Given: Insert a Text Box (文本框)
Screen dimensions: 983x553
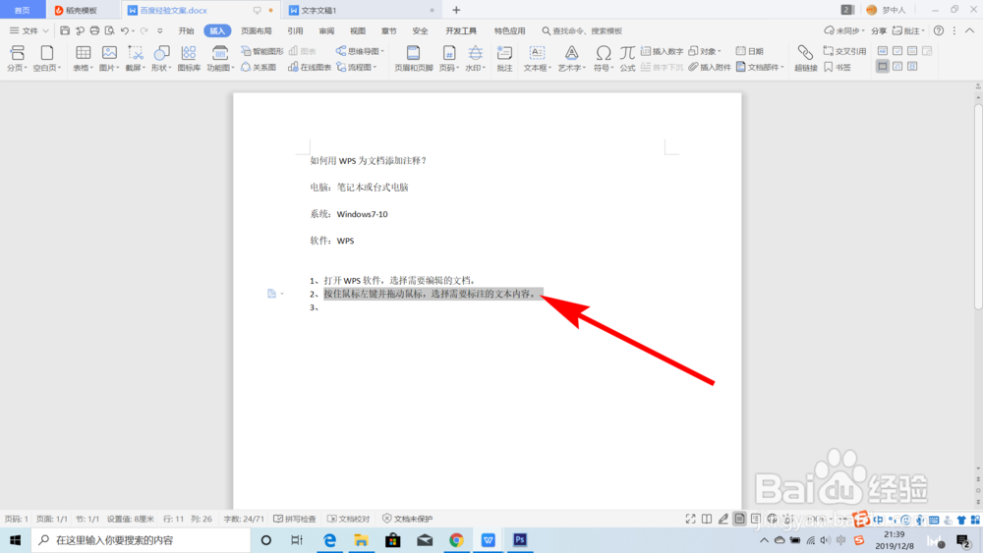Looking at the screenshot, I should pyautogui.click(x=538, y=58).
